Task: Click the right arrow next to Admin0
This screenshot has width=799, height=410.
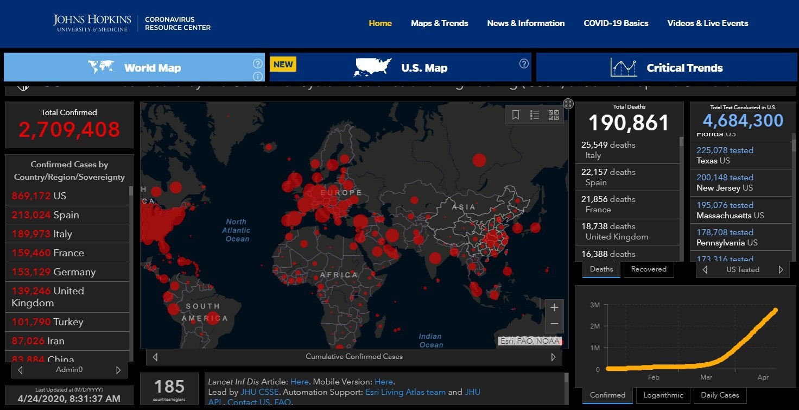Action: [x=118, y=370]
